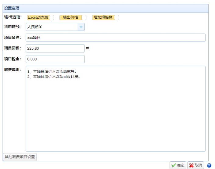Click the empty area of 取费说明 box
Image resolution: width=215 pixels, height=169 pixels.
pos(115,116)
